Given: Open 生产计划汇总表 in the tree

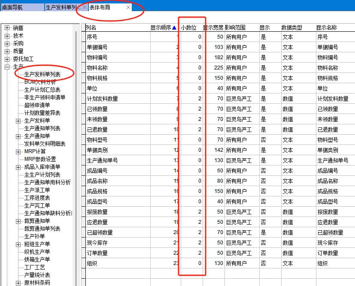Looking at the screenshot, I should pos(42,90).
